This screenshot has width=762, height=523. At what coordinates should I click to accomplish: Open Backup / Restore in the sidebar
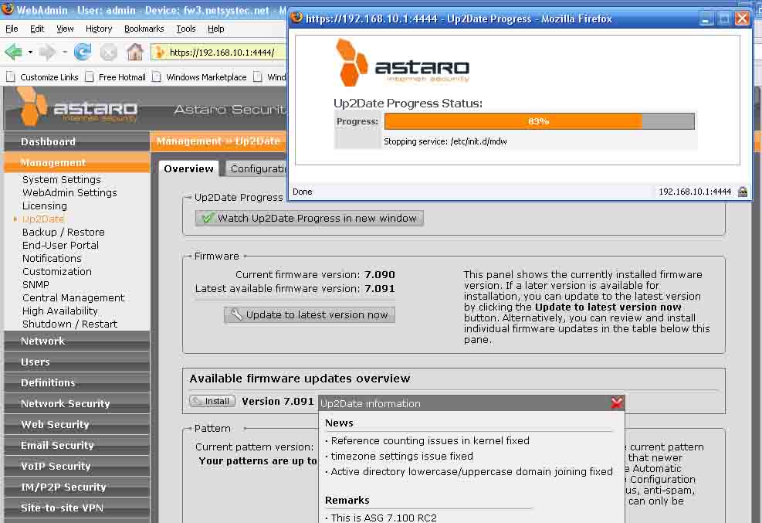63,232
